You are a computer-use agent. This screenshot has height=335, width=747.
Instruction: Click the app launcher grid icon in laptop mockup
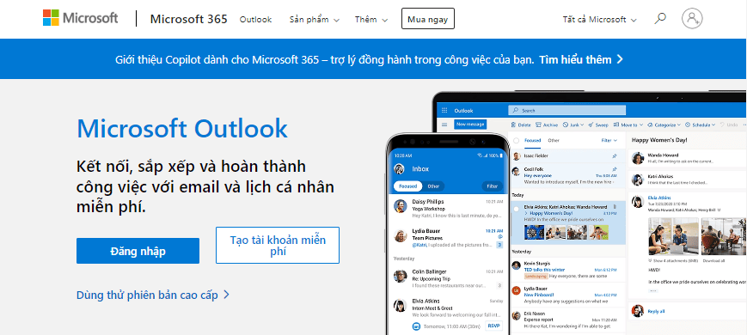click(444, 111)
